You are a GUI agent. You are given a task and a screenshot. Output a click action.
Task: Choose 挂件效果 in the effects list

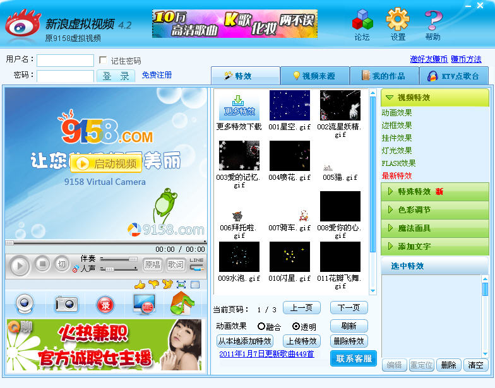(397, 138)
